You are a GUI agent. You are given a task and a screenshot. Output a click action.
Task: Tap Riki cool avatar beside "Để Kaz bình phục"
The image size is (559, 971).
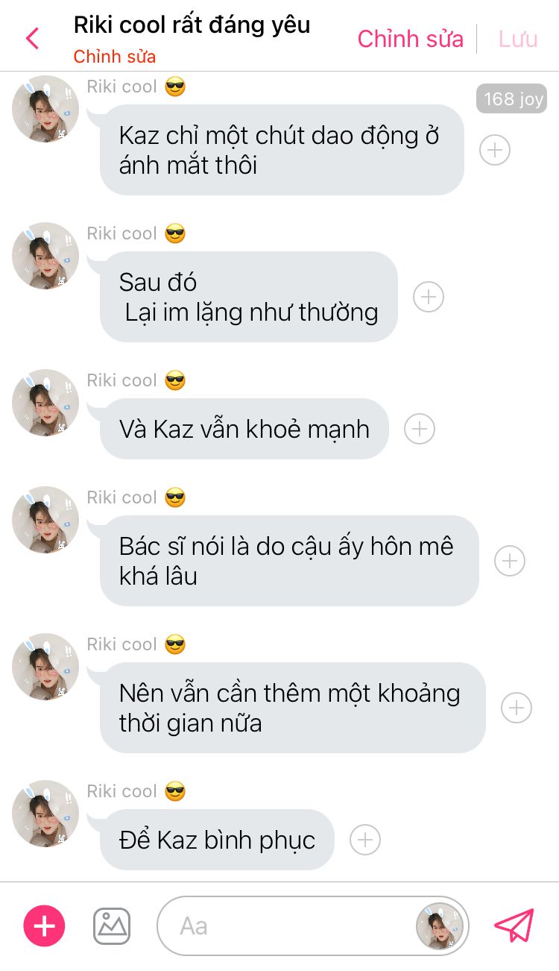[x=45, y=814]
